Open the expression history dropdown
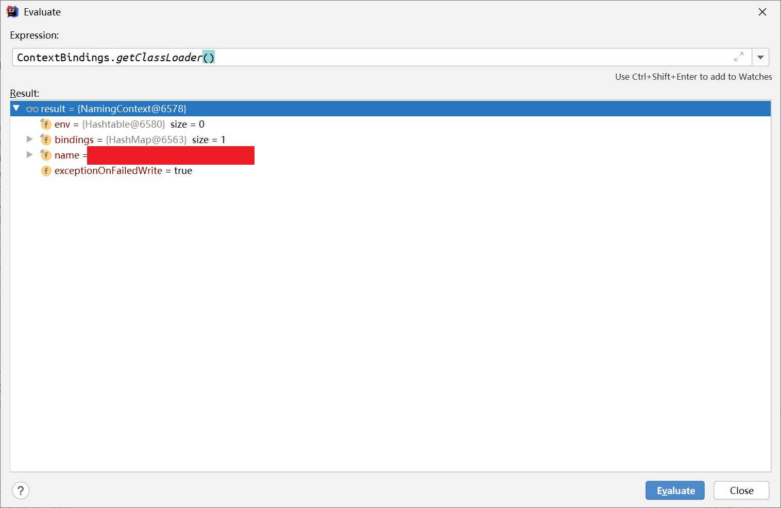This screenshot has height=508, width=781. [x=760, y=57]
